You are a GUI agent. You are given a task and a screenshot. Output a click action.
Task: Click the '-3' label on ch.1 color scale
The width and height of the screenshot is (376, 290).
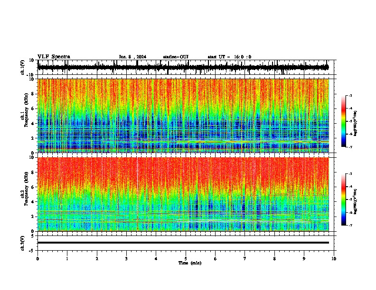350,95
